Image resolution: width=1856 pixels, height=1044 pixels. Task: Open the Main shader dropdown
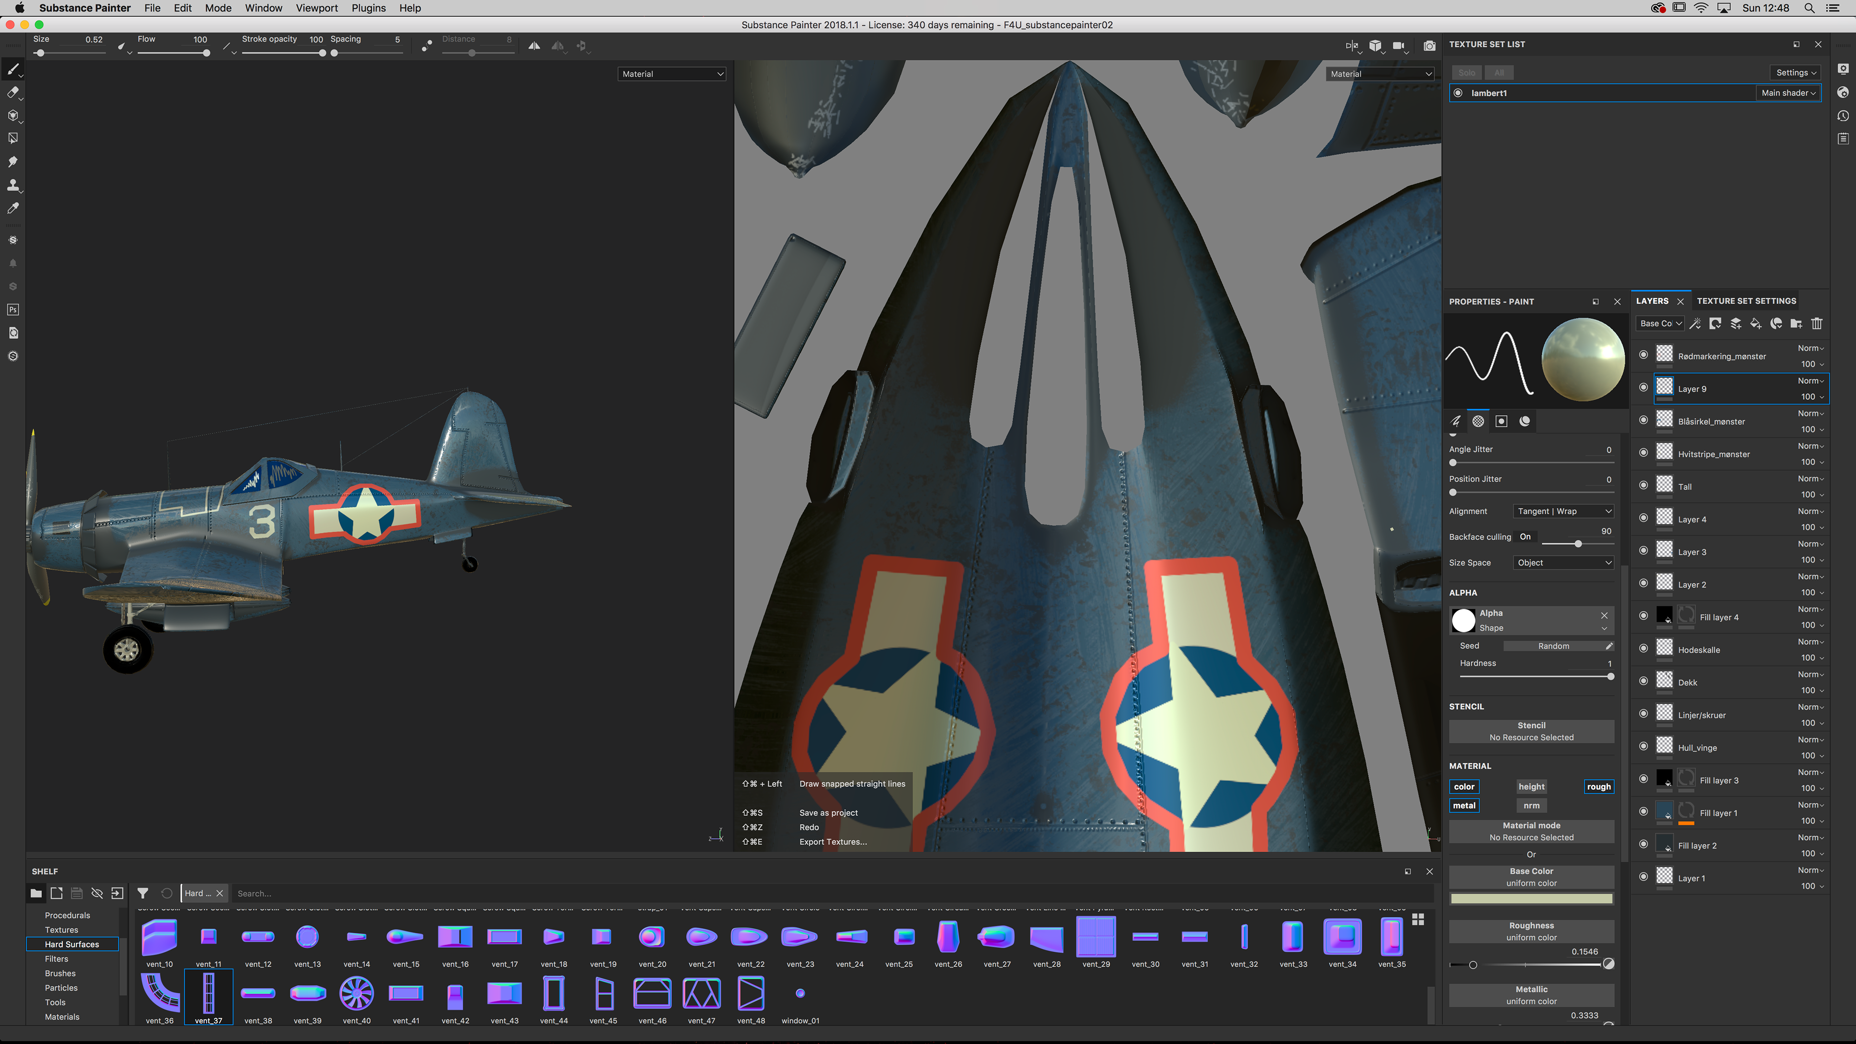coord(1787,93)
